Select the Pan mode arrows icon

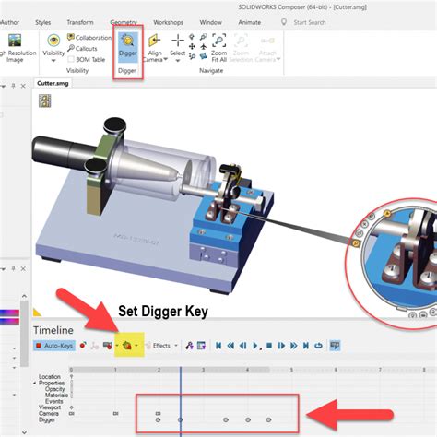pyautogui.click(x=192, y=46)
